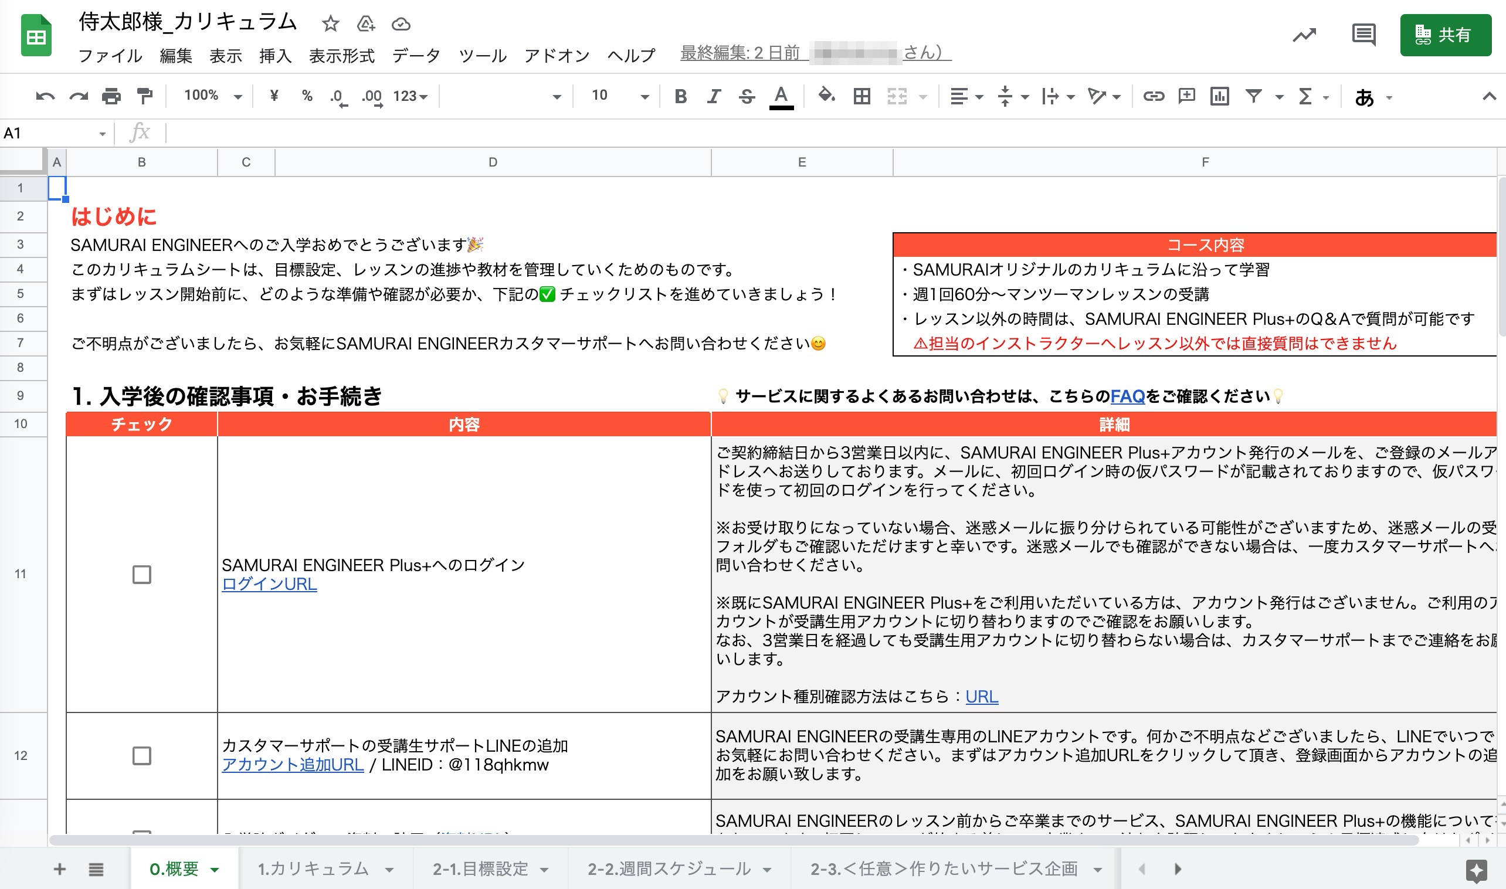Click the insert link icon
The height and width of the screenshot is (889, 1506).
coord(1153,96)
